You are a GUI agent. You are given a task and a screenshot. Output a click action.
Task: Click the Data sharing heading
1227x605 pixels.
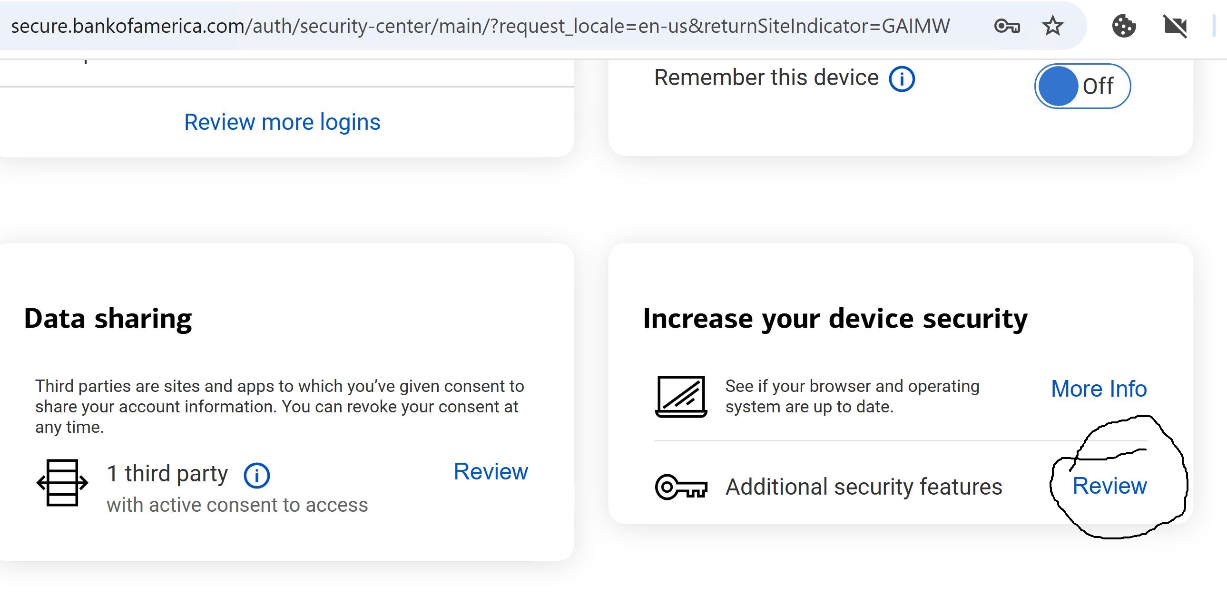click(108, 319)
